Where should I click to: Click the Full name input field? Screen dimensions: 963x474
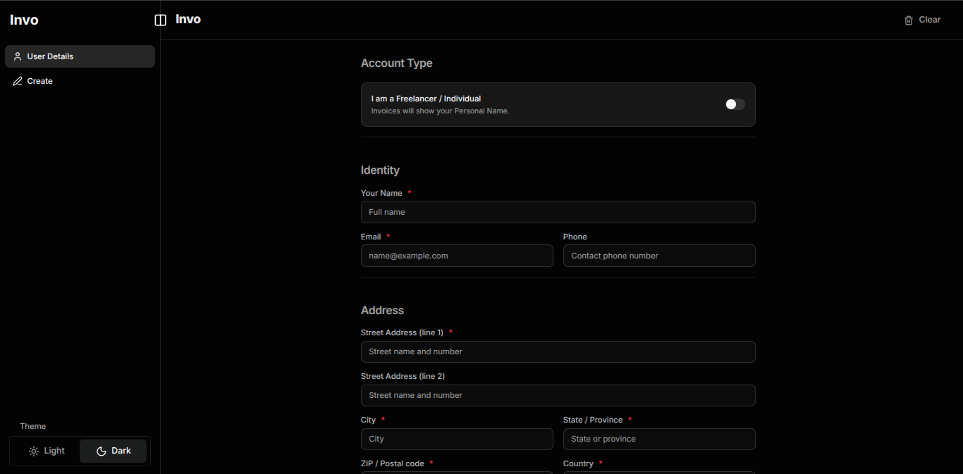(558, 212)
